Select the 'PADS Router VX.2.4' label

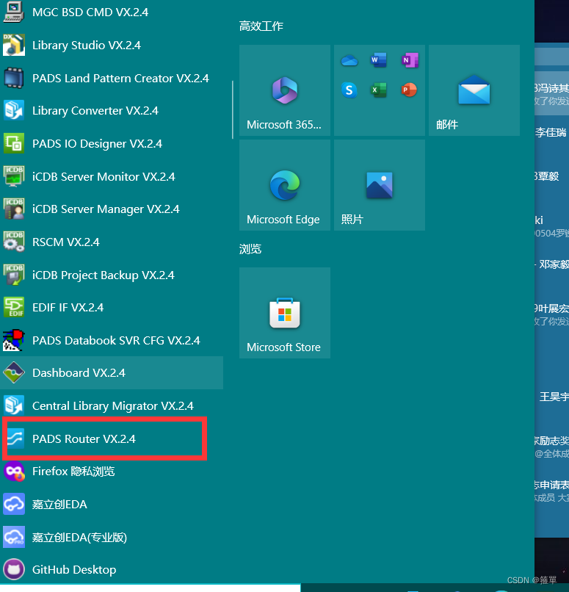[x=84, y=438]
